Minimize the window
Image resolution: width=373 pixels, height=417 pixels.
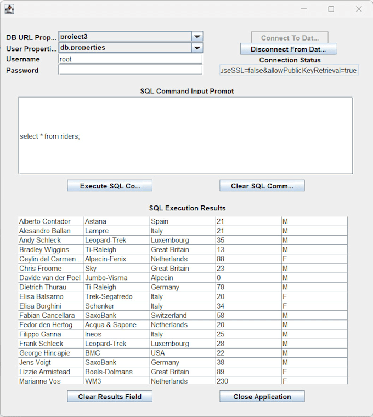point(304,9)
